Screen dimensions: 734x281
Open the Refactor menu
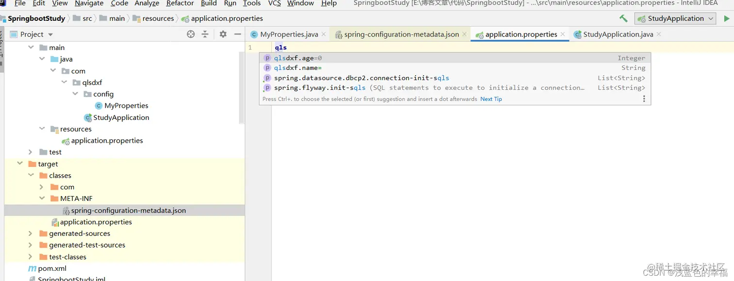point(180,3)
